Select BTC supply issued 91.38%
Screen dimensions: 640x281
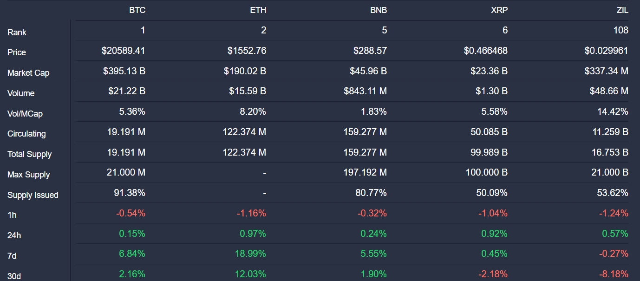pyautogui.click(x=130, y=193)
